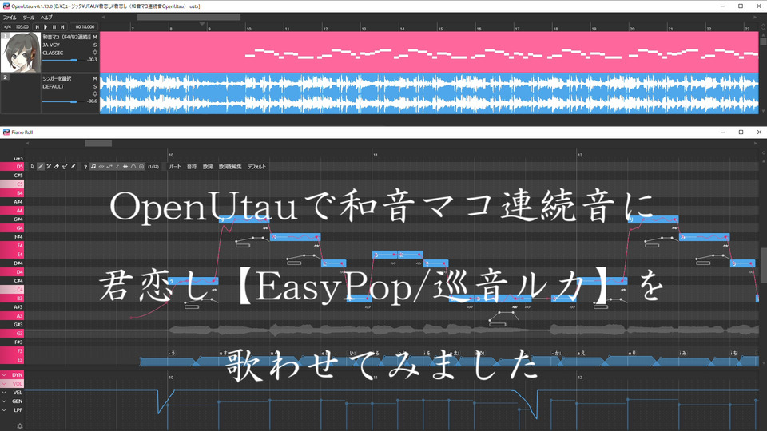Open the ツール menu
The image size is (767, 431).
[x=29, y=18]
